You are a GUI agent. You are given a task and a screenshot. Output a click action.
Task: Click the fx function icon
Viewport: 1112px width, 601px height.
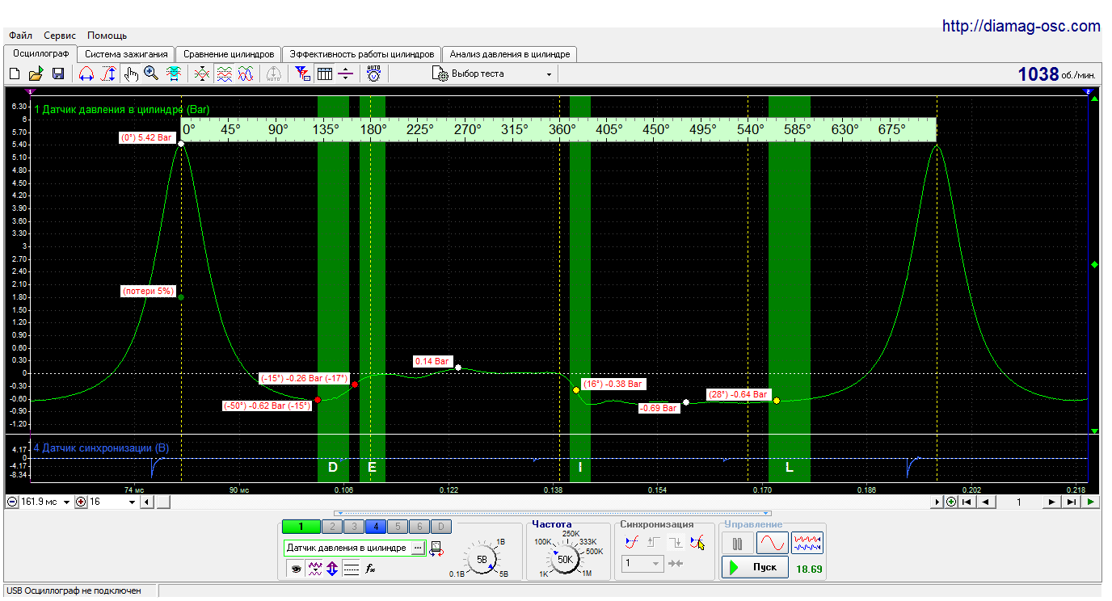(x=370, y=569)
